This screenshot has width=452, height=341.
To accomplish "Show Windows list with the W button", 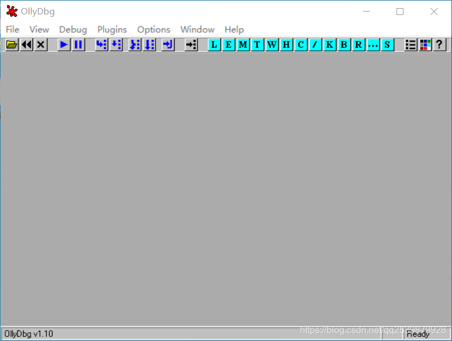I will (272, 44).
